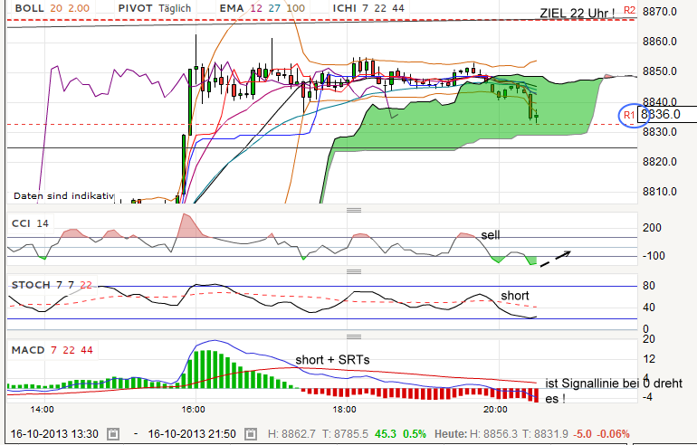Click the 8830.0 price axis label

click(x=660, y=132)
